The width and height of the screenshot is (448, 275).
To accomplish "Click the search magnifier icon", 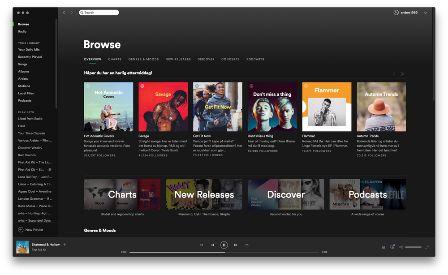I will pos(82,13).
